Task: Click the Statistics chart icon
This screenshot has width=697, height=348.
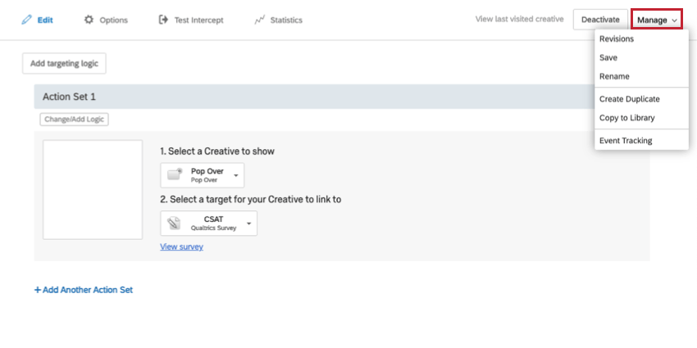Action: point(260,20)
